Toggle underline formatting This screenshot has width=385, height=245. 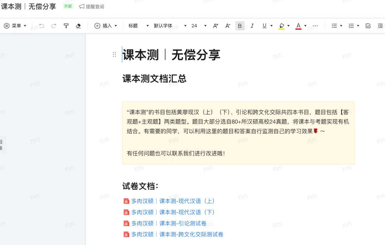coord(265,26)
